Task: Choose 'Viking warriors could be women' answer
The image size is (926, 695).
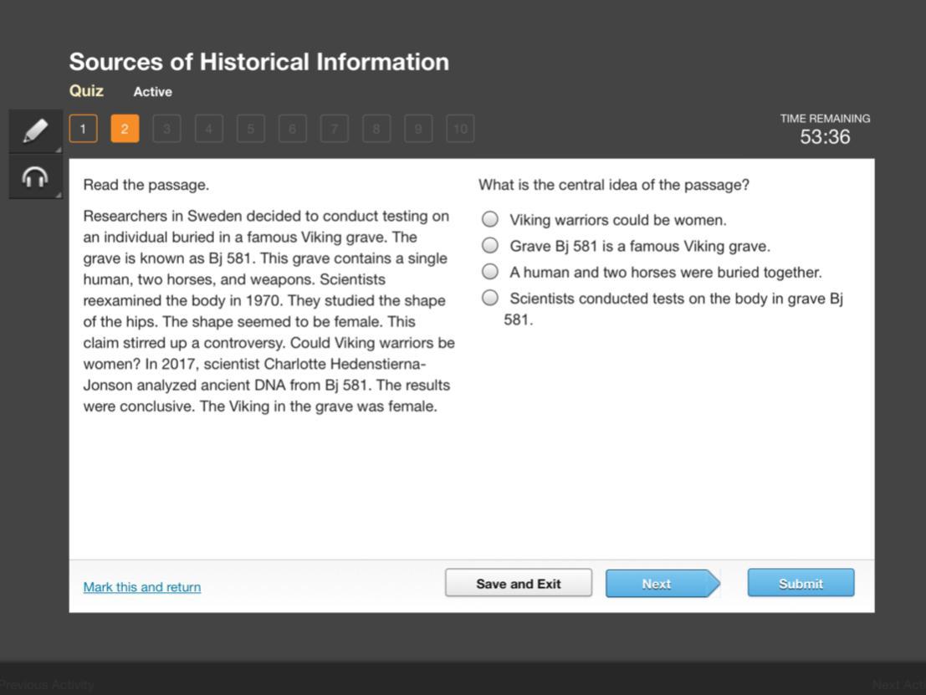Action: [490, 220]
